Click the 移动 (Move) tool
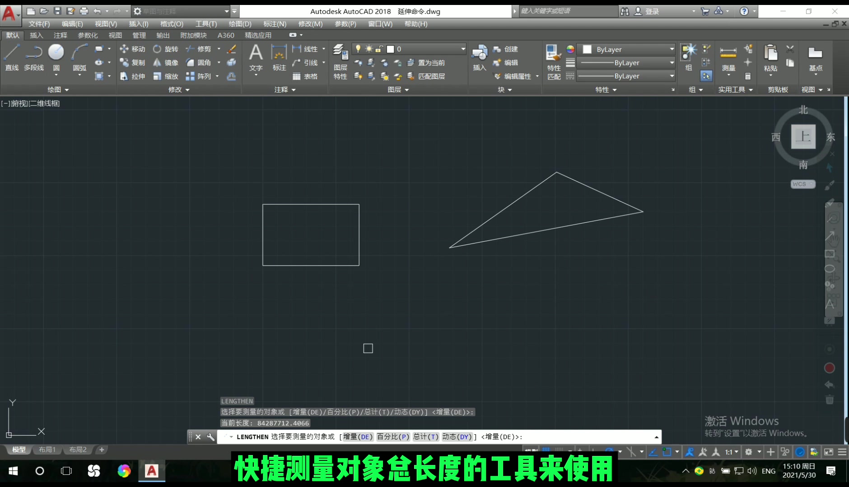The image size is (849, 487). click(x=132, y=49)
